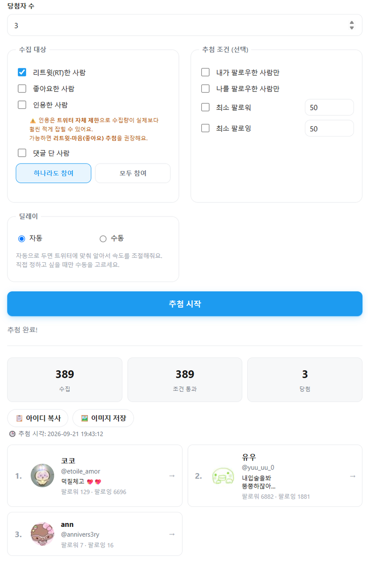Open arrow next to 유우 winner card
Image resolution: width=368 pixels, height=561 pixels.
353,476
